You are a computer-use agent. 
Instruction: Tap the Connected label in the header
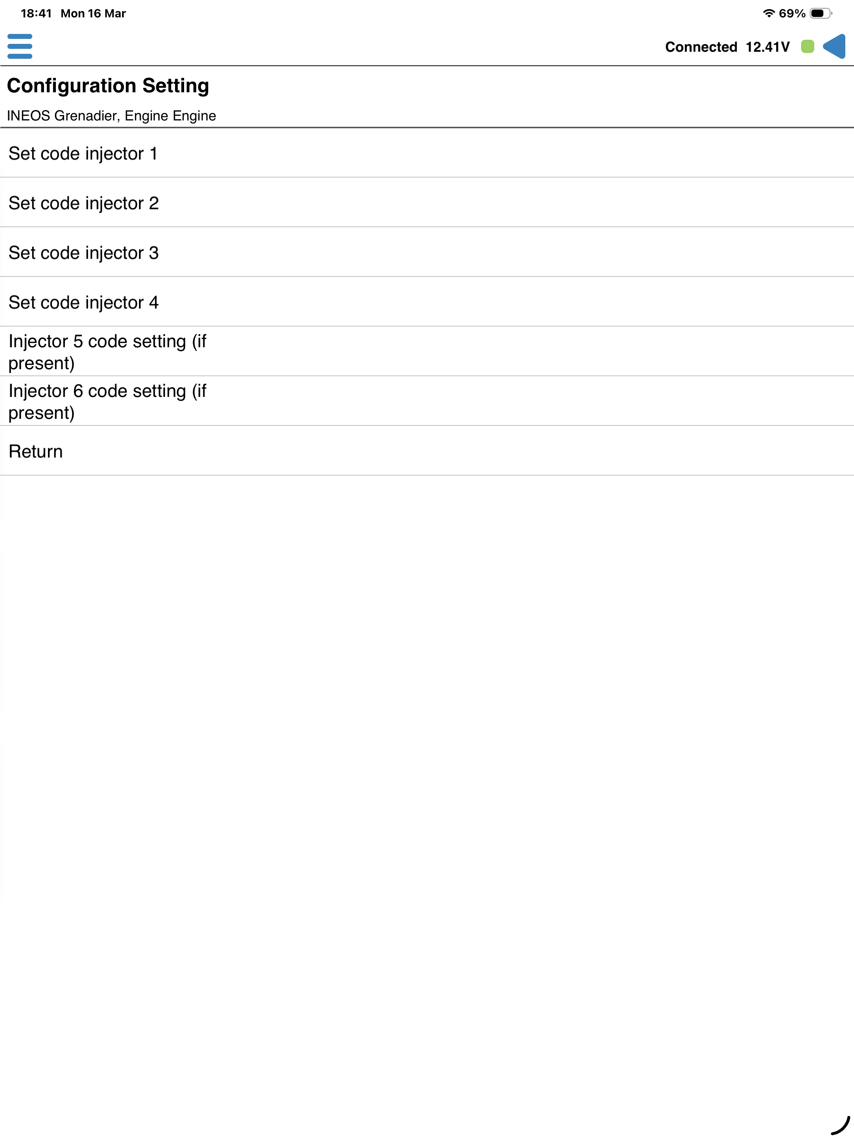tap(701, 47)
